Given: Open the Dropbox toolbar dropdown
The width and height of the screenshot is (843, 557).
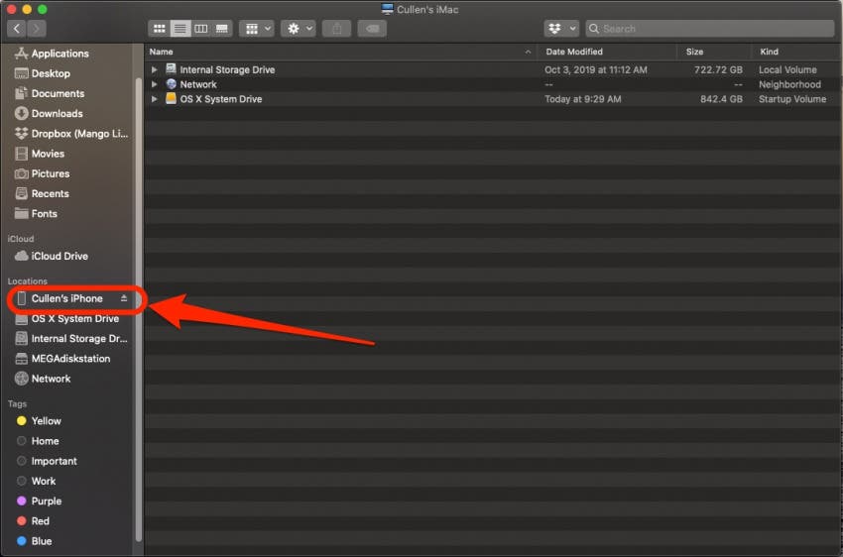Looking at the screenshot, I should (561, 29).
